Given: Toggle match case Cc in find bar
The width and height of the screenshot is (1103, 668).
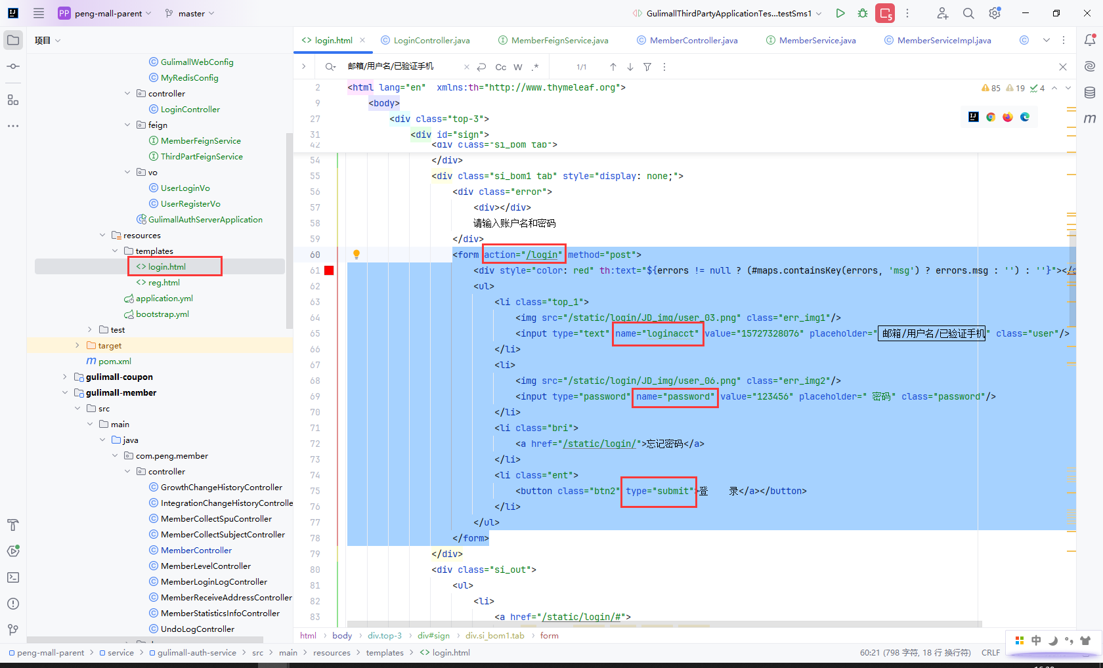Looking at the screenshot, I should (501, 67).
